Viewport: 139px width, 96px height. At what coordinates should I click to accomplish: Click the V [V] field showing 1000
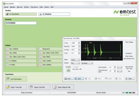(x=75, y=43)
